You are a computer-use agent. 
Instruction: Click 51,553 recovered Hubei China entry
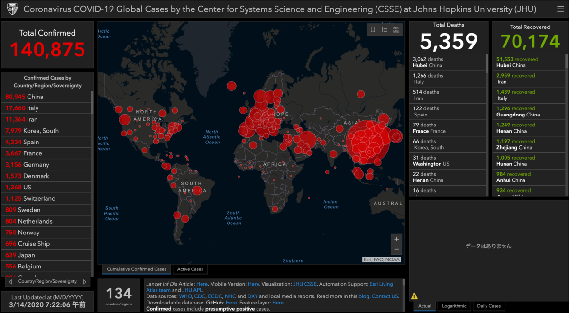tap(529, 63)
